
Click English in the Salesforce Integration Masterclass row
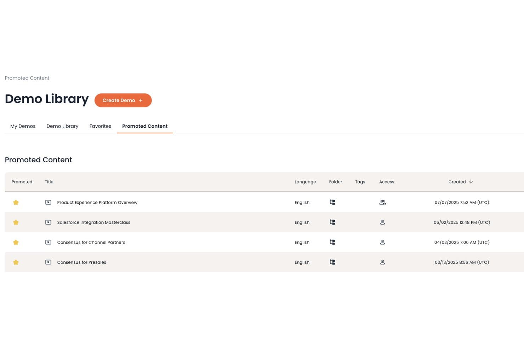point(302,222)
